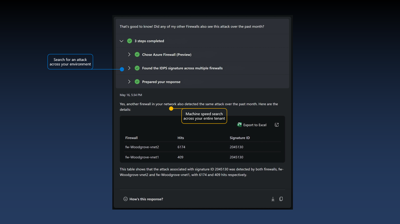Click the fw-Woodgrove-vnet1 cell
The width and height of the screenshot is (400, 224).
click(142, 157)
